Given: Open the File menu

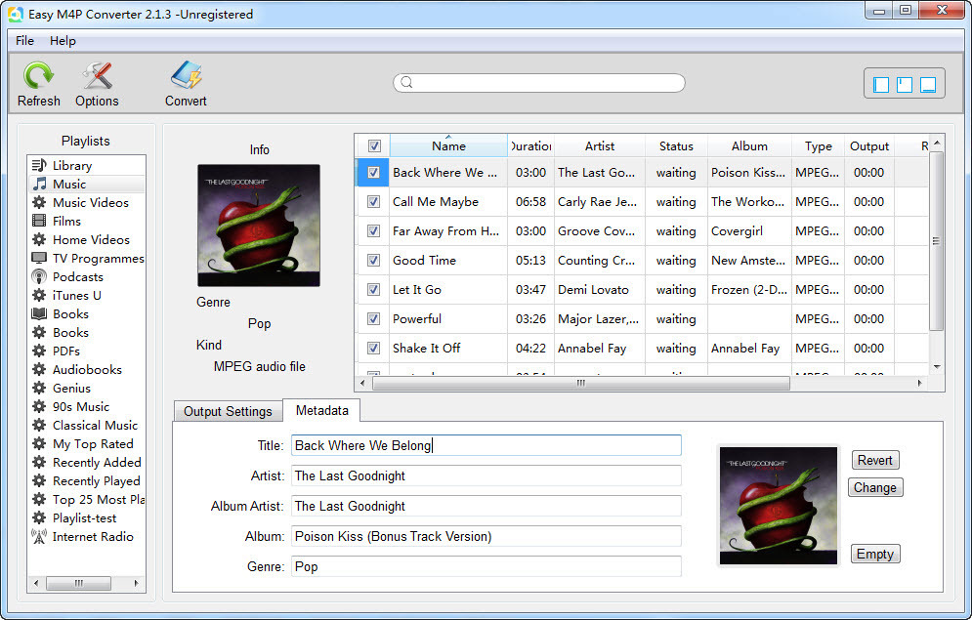Looking at the screenshot, I should click(24, 41).
